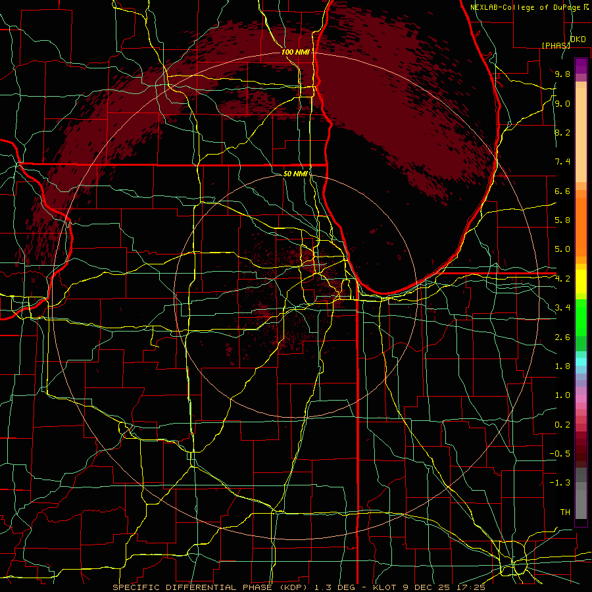Click the 6.6 value on the color scale

(562, 191)
